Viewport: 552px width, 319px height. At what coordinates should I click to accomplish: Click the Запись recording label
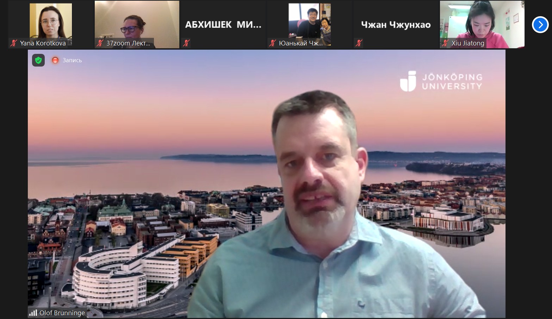(72, 60)
